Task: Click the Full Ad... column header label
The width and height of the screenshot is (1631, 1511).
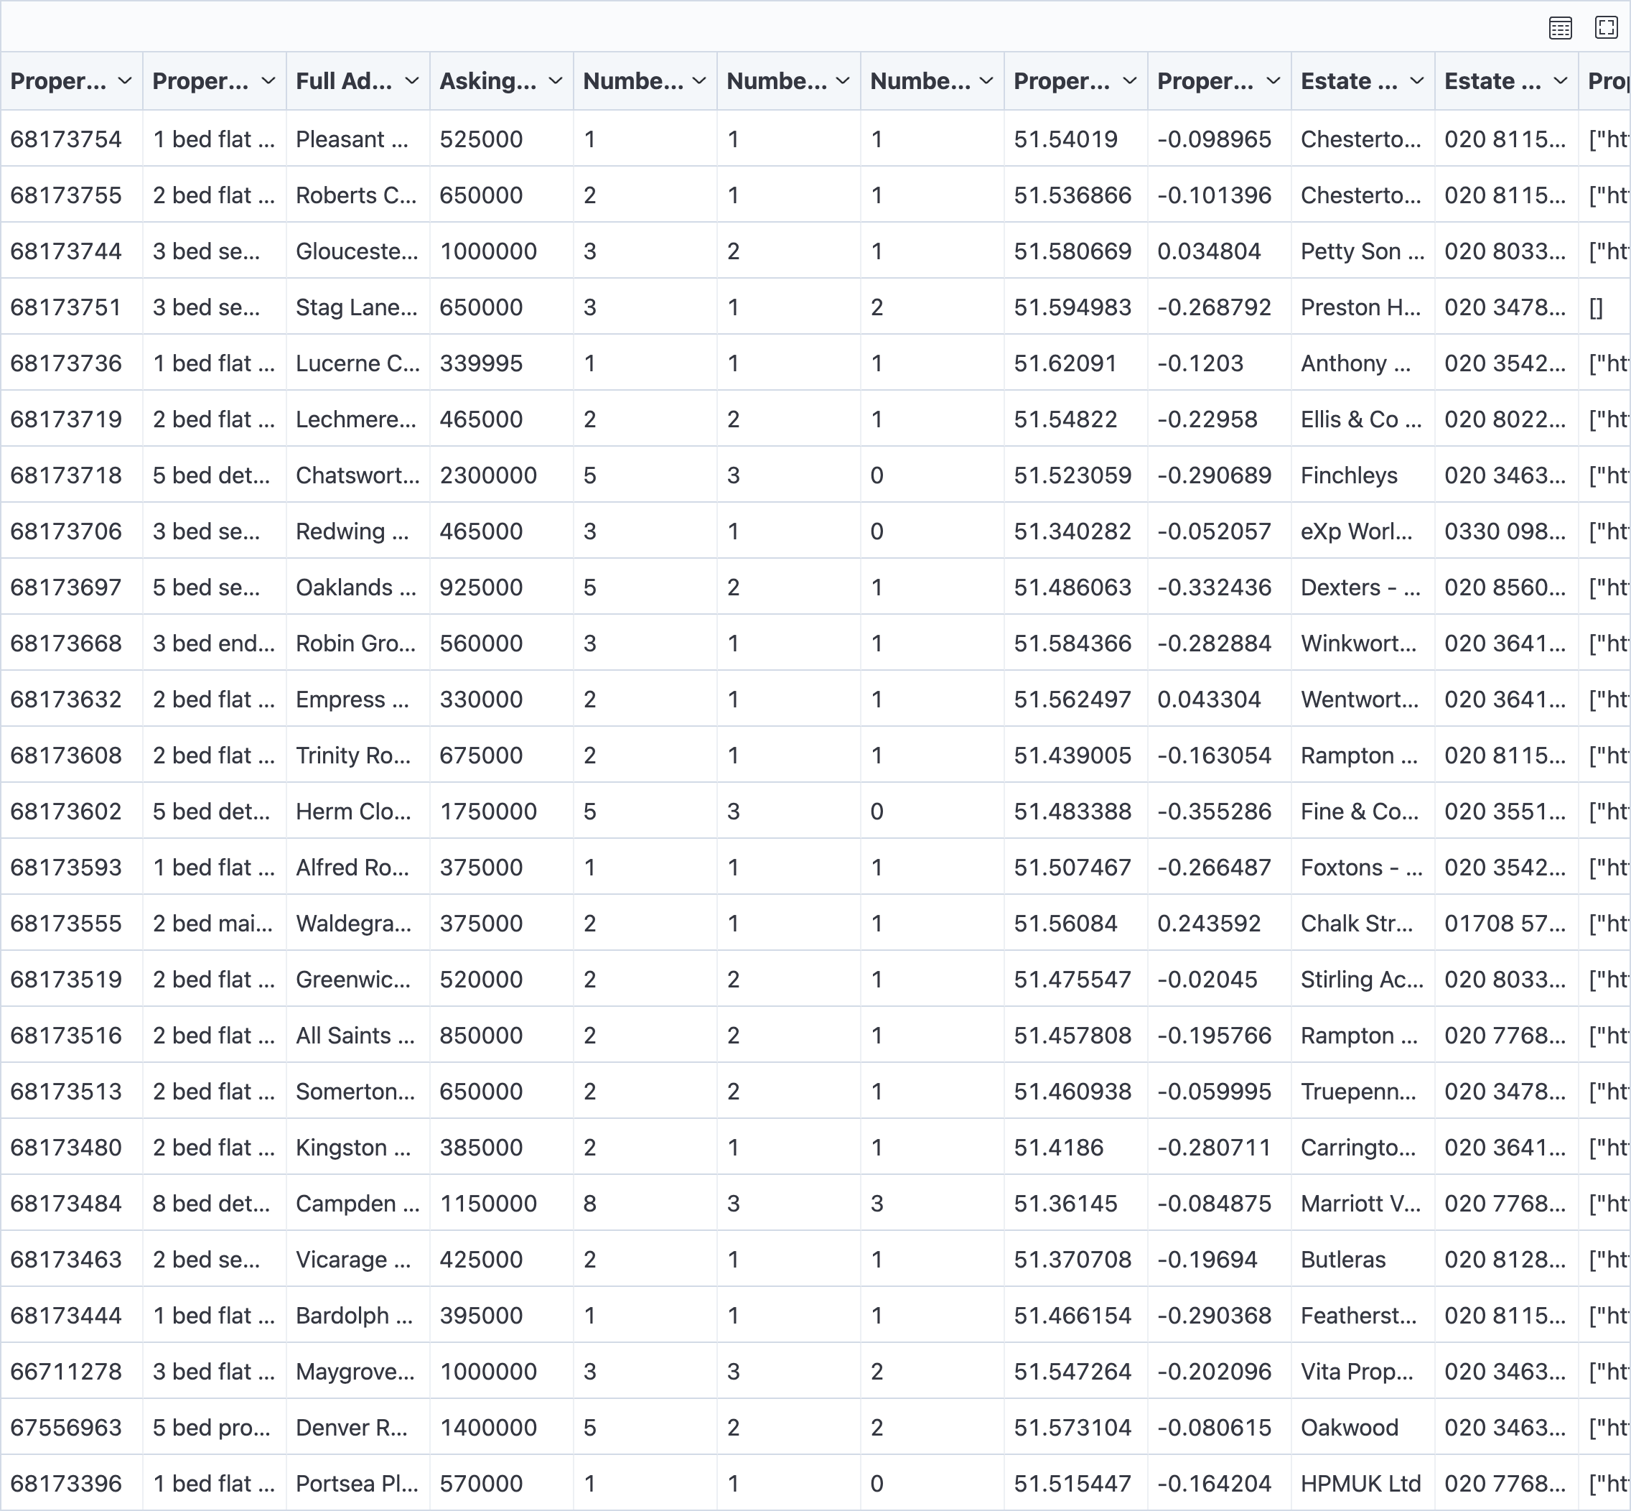Action: [343, 81]
